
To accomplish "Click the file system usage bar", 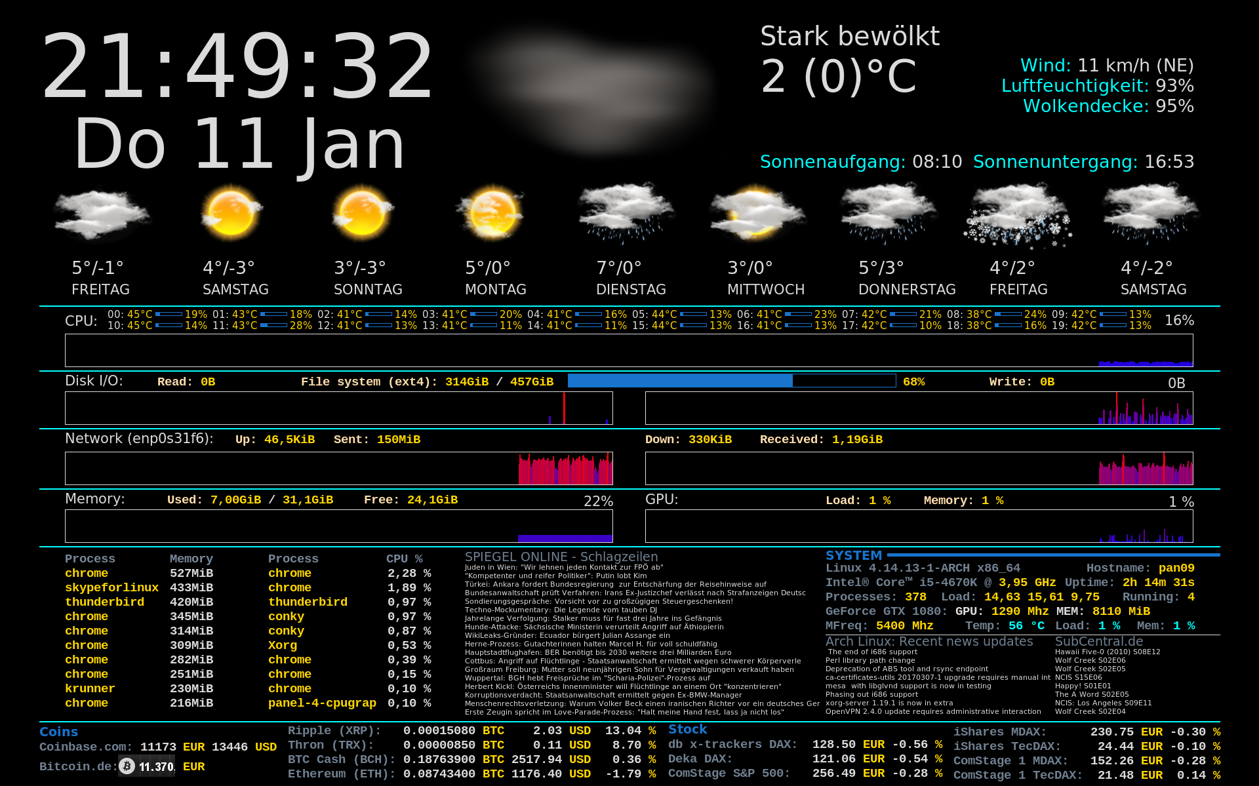I will [x=731, y=381].
